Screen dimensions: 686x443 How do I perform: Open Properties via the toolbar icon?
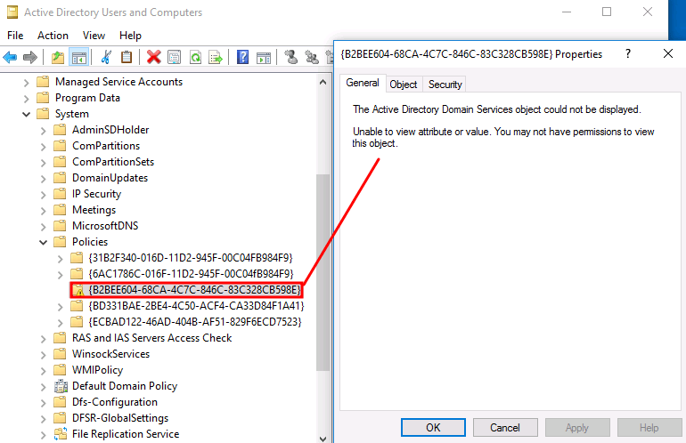174,57
